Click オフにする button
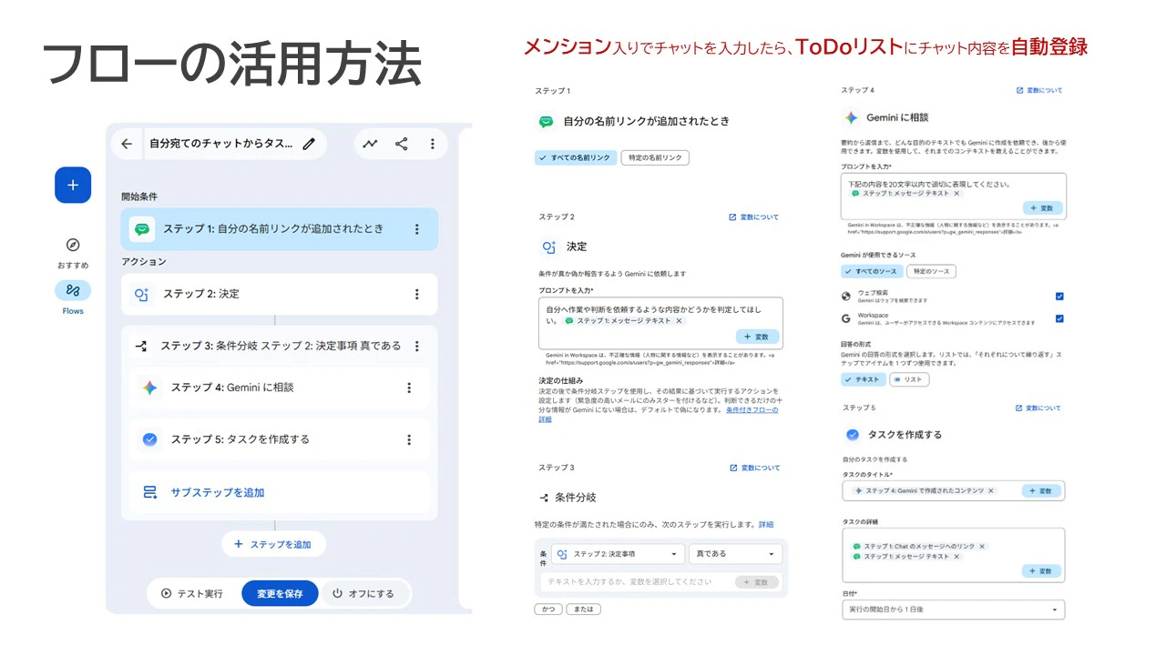Image resolution: width=1166 pixels, height=655 pixels. [363, 593]
